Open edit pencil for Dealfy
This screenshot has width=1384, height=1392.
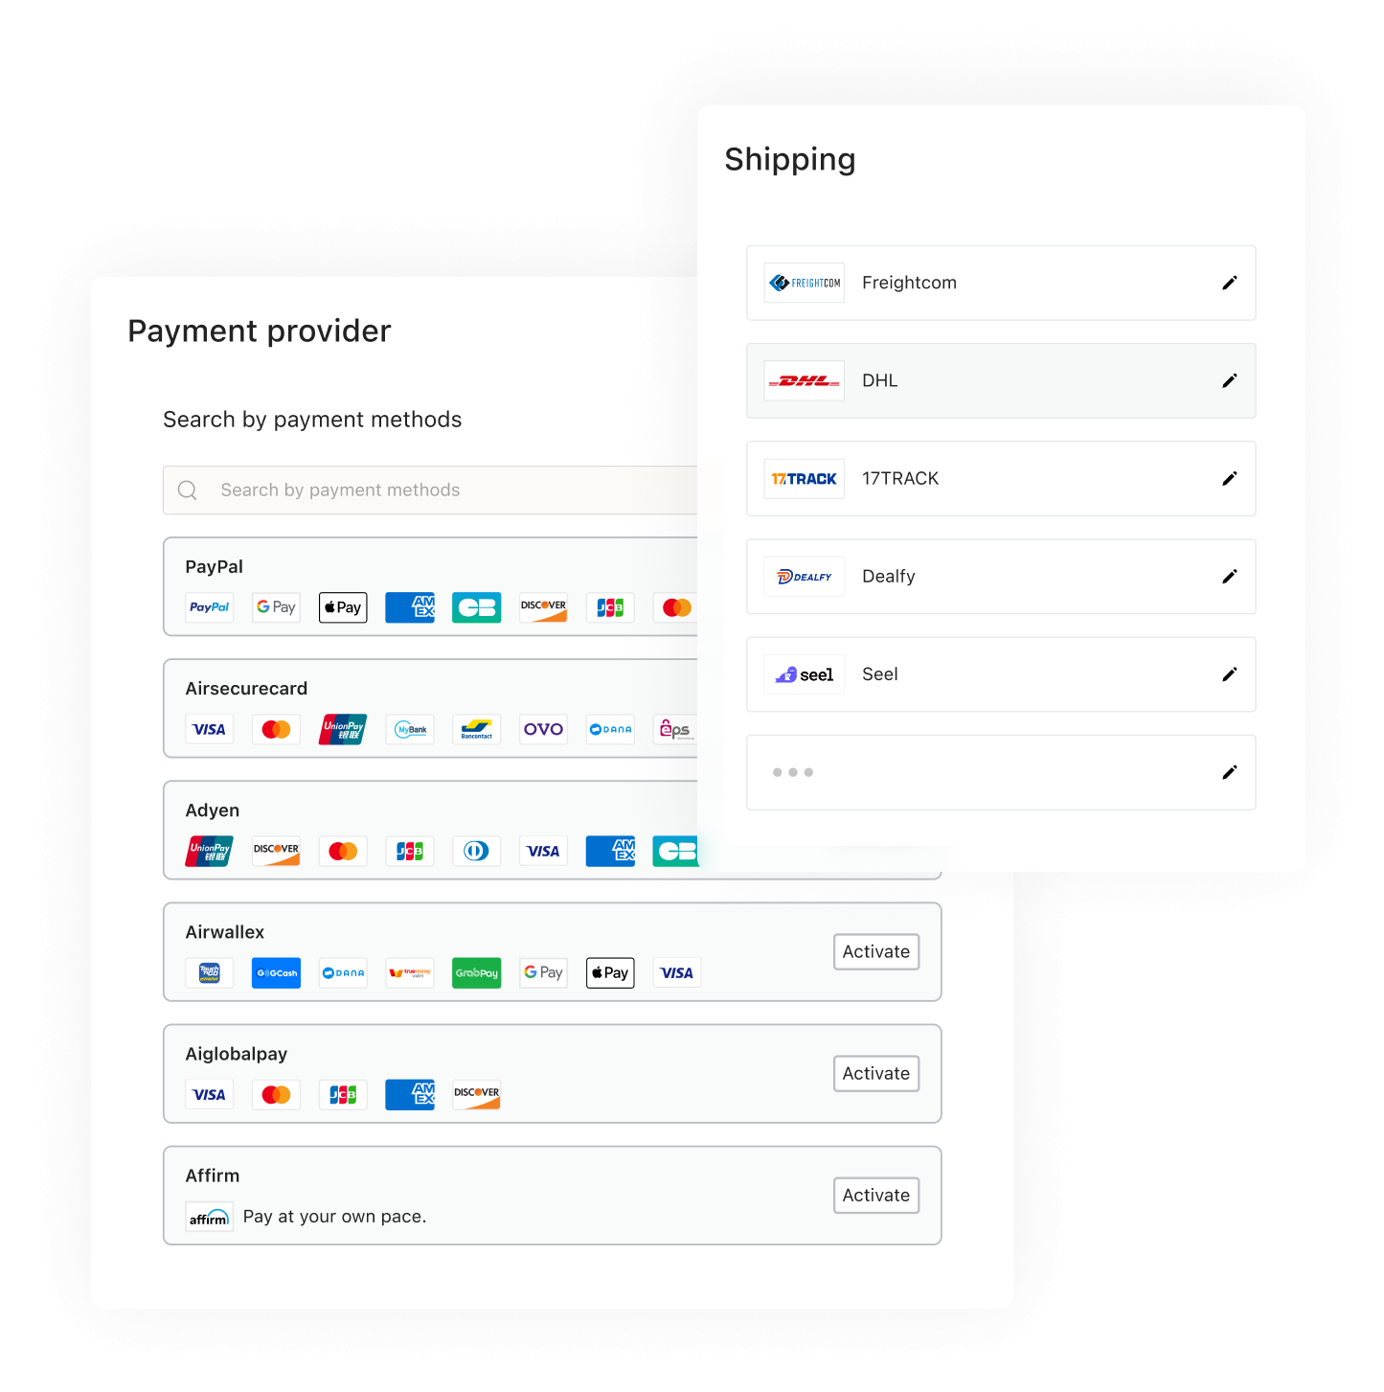(1230, 576)
